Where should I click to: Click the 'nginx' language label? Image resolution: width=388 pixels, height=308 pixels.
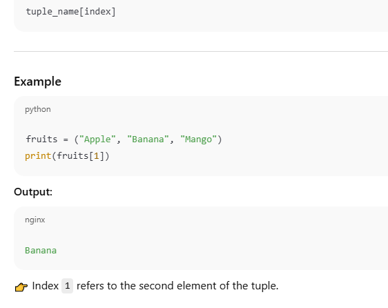pos(35,220)
